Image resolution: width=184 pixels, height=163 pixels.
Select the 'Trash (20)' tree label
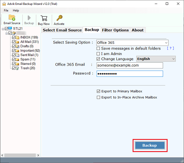pos(28,68)
